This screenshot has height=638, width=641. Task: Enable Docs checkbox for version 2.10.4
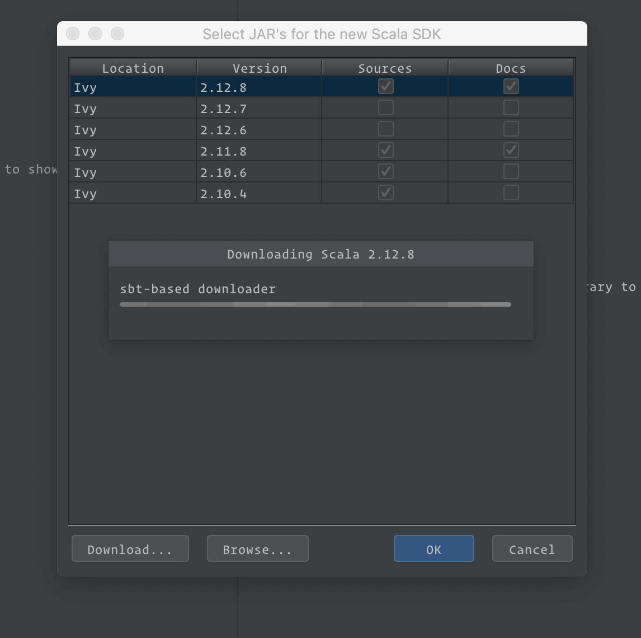pyautogui.click(x=511, y=193)
